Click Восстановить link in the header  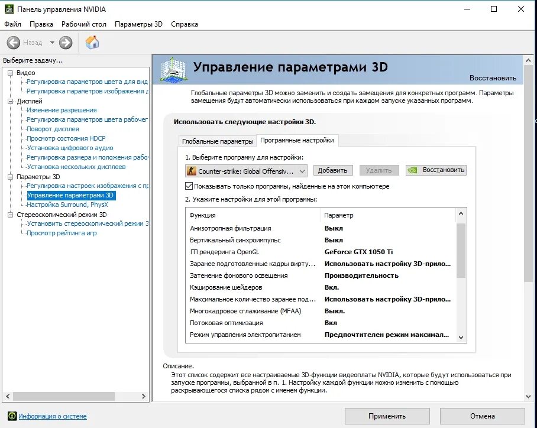click(493, 77)
